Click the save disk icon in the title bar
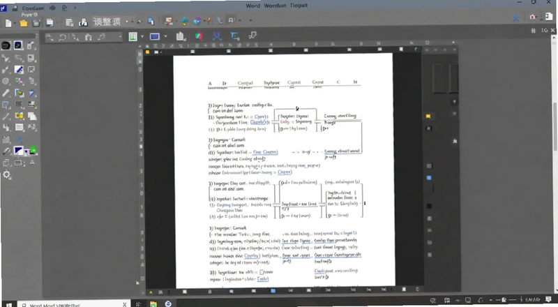The width and height of the screenshot is (558, 307). coord(15,8)
